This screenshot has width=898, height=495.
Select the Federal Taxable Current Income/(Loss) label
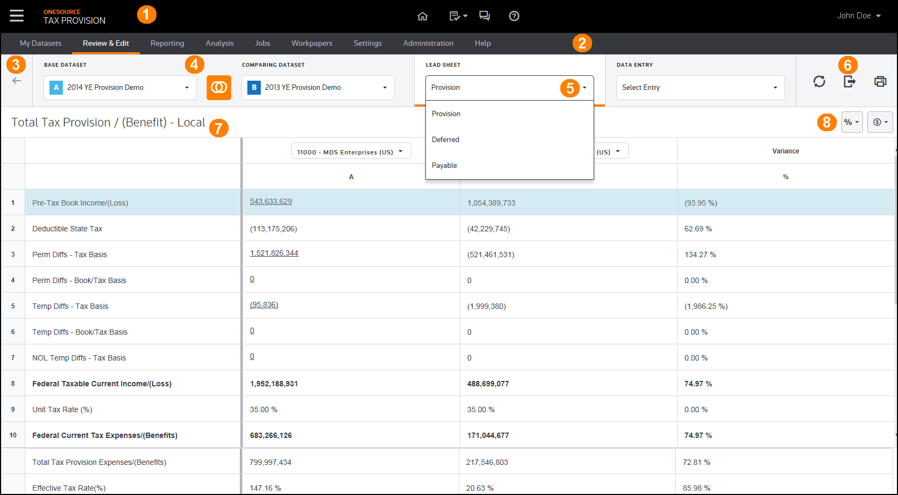coord(102,384)
